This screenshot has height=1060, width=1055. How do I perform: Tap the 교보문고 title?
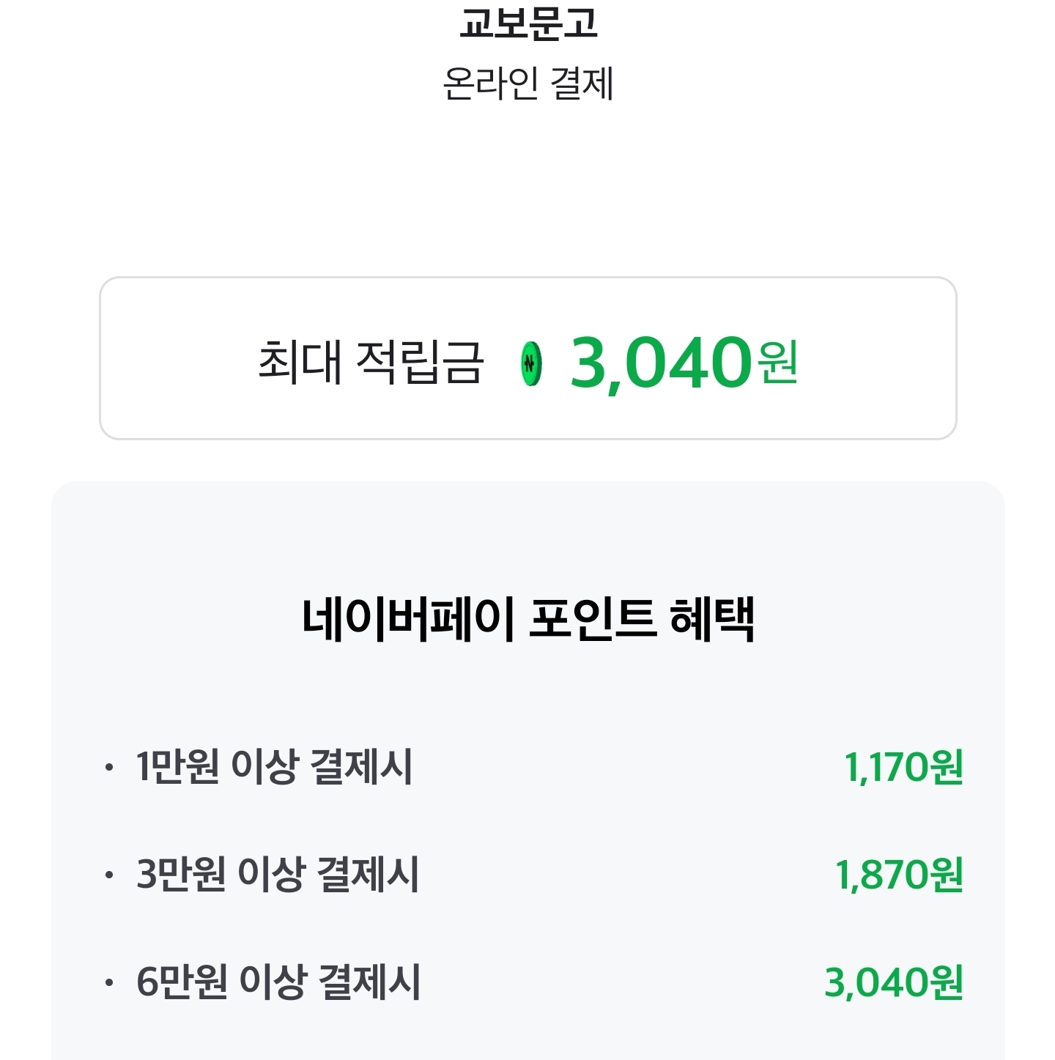[528, 23]
